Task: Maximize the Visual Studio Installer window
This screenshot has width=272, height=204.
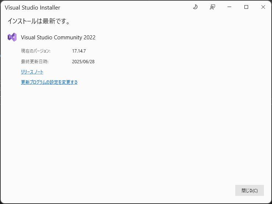Action: [246, 7]
